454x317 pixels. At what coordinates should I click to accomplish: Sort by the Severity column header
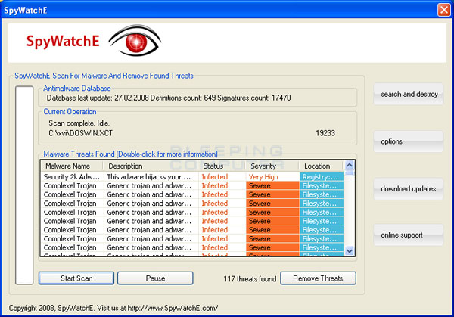(272, 166)
